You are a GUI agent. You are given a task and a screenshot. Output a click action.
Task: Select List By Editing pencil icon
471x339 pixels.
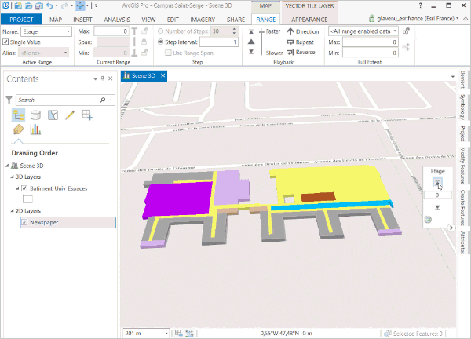tap(70, 115)
